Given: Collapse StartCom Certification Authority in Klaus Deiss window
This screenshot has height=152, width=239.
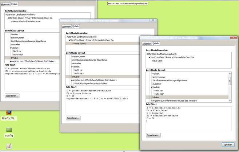Looking at the screenshot, I should (x=147, y=54).
